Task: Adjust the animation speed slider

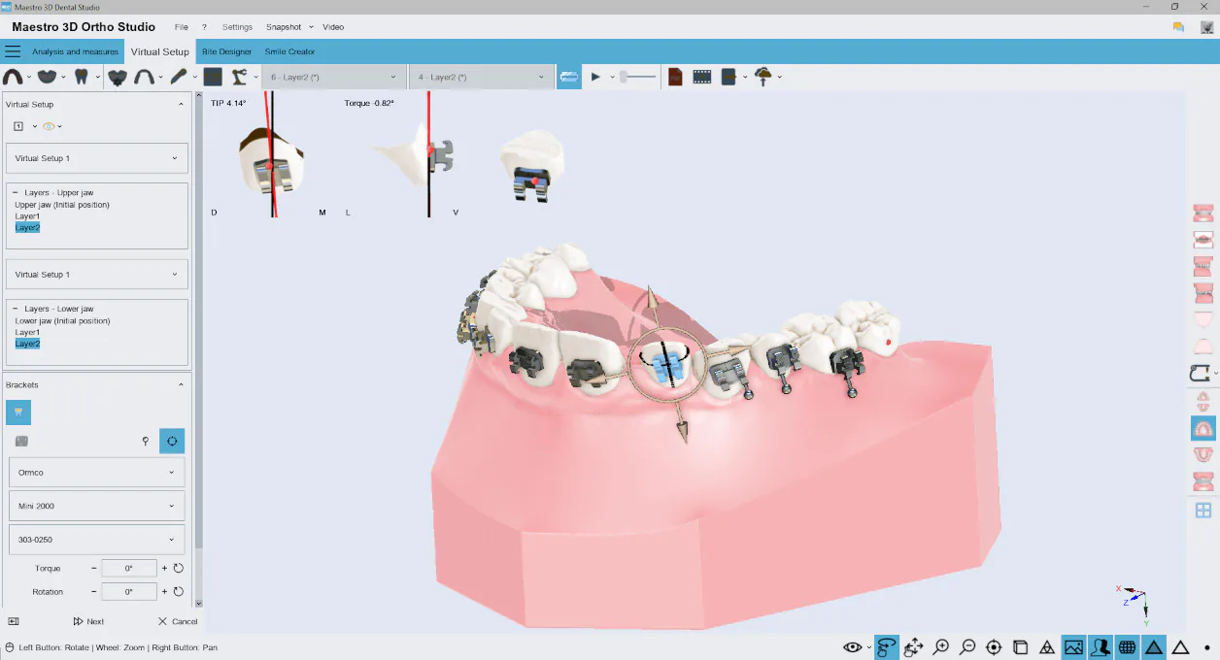Action: [x=637, y=77]
